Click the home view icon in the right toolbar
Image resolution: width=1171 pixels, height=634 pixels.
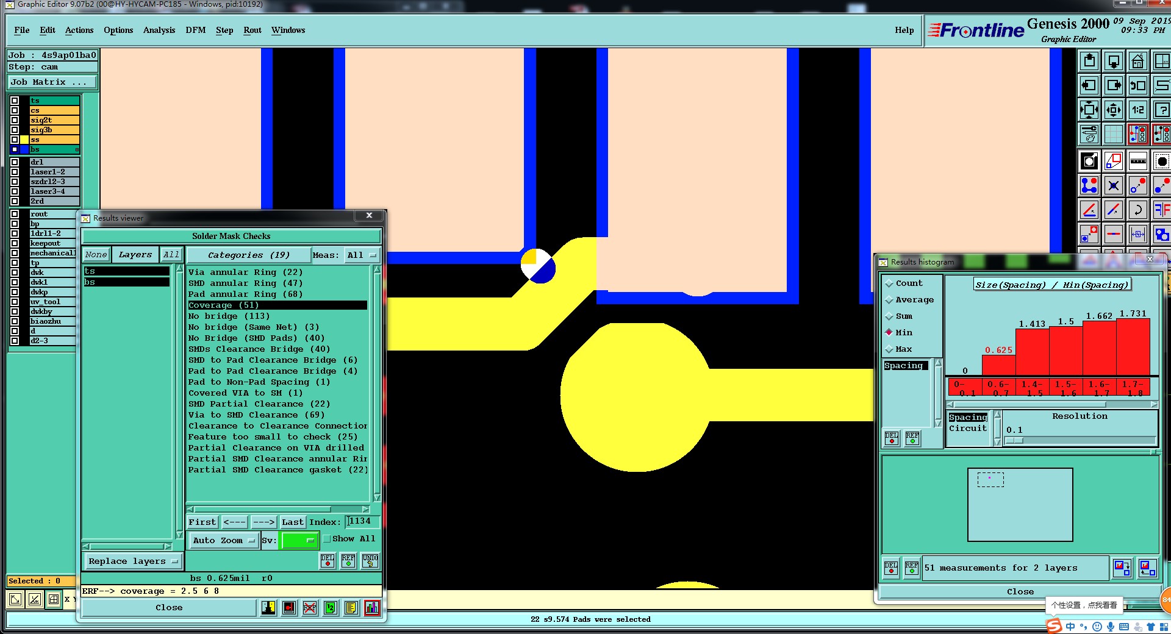pos(1137,62)
